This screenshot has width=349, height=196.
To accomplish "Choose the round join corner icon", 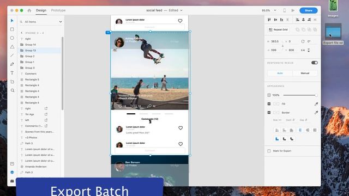I will (285, 139).
